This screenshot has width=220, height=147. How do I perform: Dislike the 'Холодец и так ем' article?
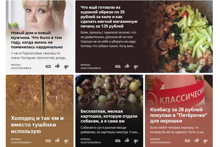(66, 141)
